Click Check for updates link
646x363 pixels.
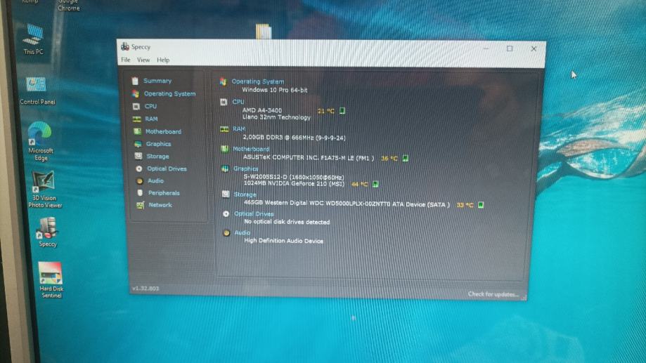click(493, 294)
